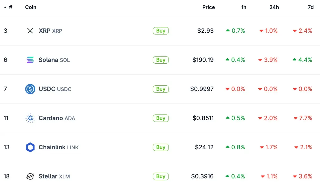The width and height of the screenshot is (320, 190).
Task: Click the Solana gradient logo icon
Action: click(30, 60)
